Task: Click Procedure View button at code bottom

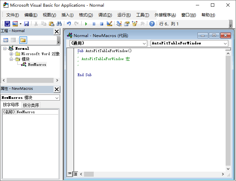Action: coord(70,174)
